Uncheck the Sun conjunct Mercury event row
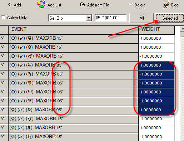The height and width of the screenshot is (141, 184). pyautogui.click(x=3, y=38)
